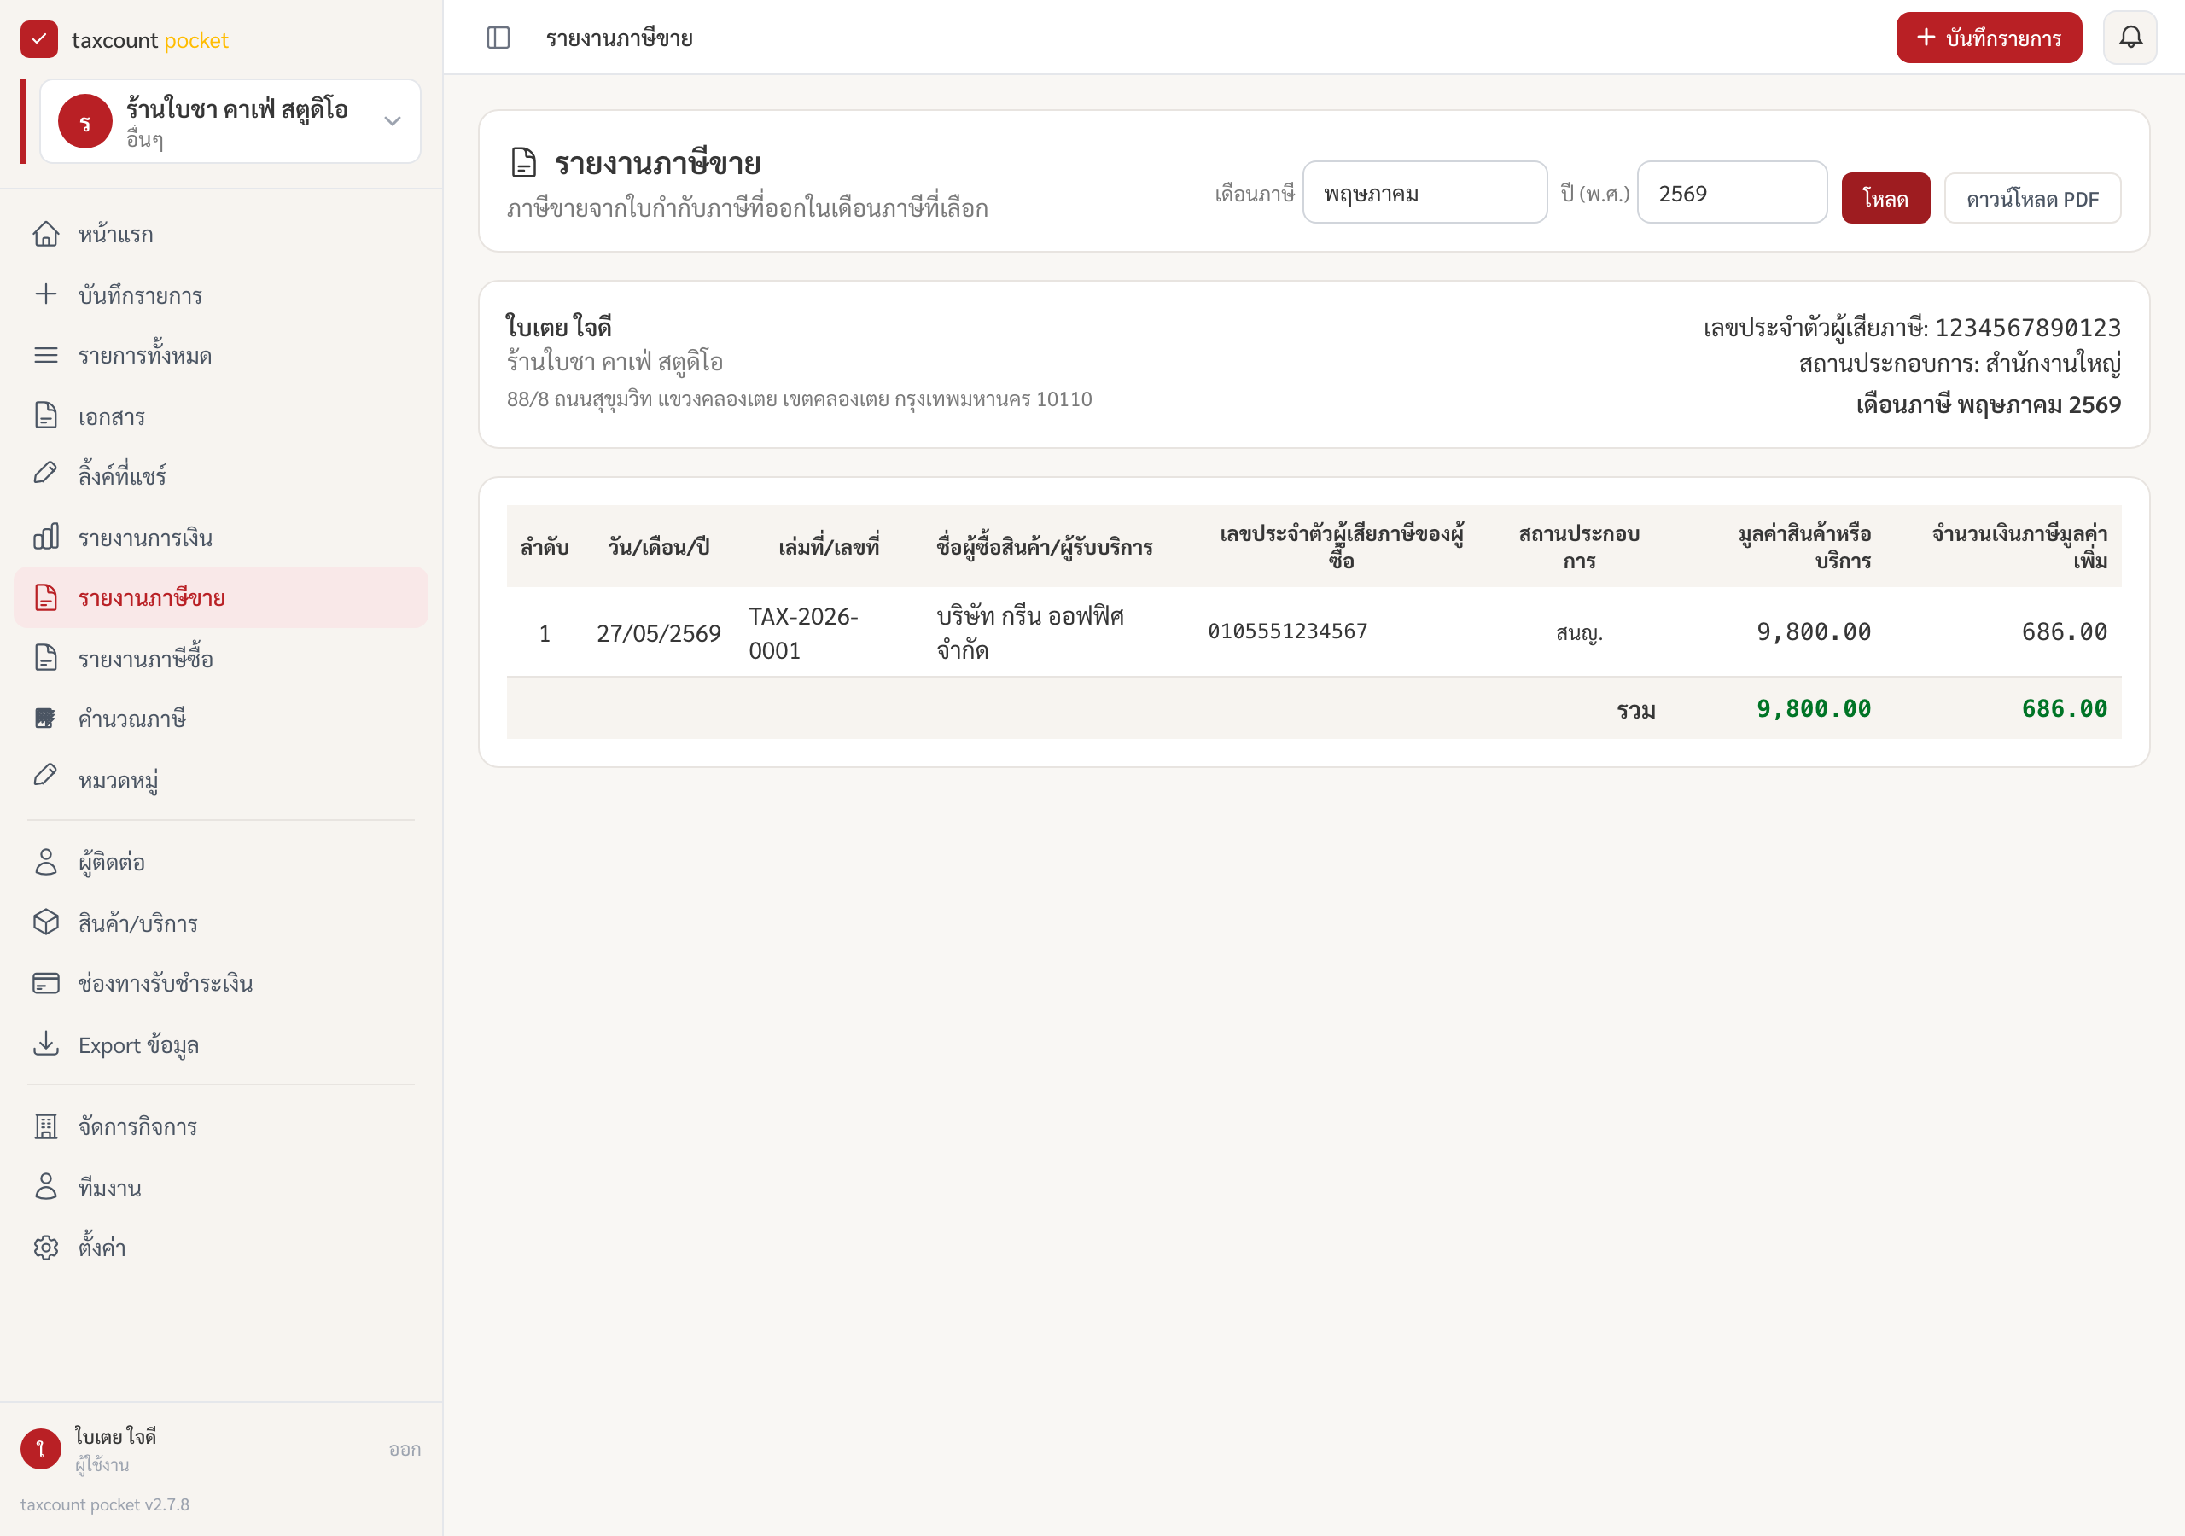The image size is (2185, 1536).
Task: Expand the ร้านใบชา คาเฟ่ สตูดิโอ business switcher
Action: tap(230, 122)
